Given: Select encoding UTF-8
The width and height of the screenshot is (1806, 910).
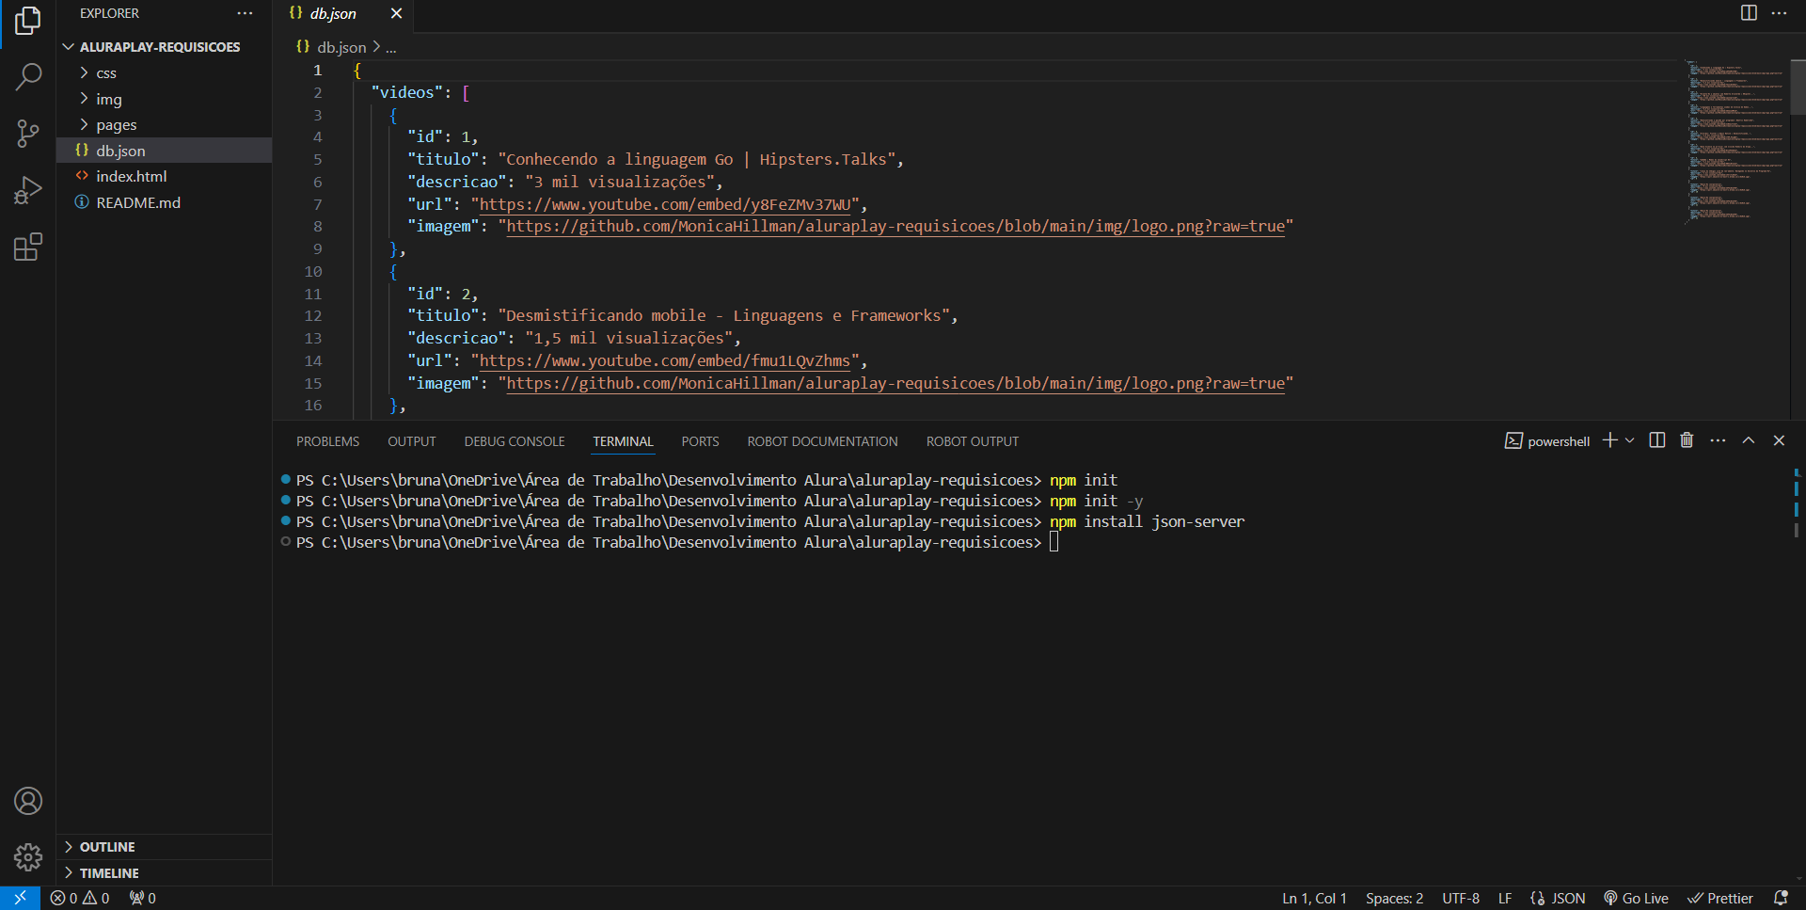Looking at the screenshot, I should [x=1461, y=898].
